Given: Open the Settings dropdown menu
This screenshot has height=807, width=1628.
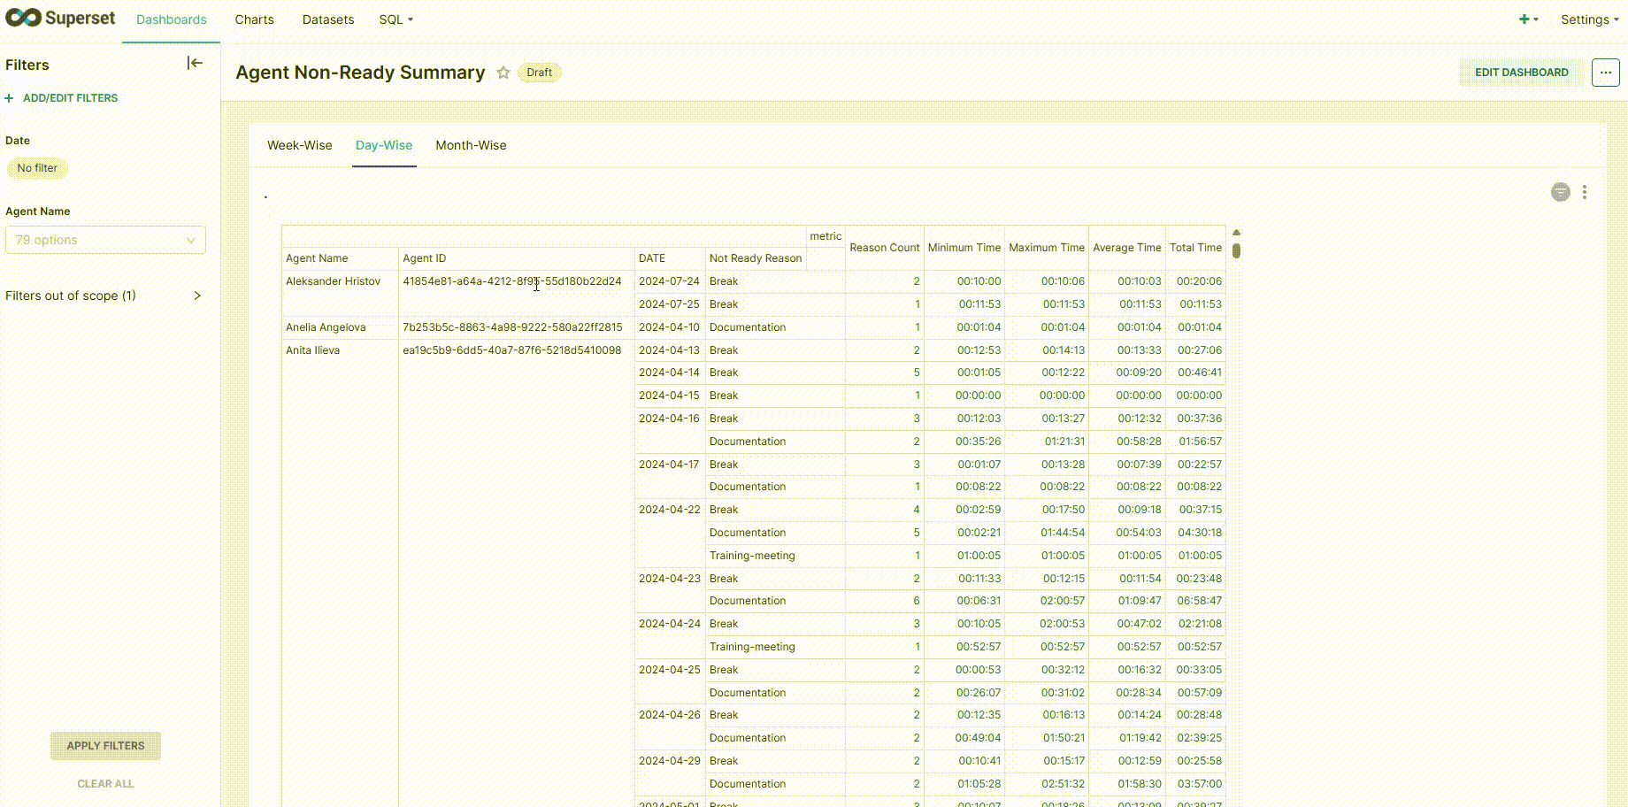Looking at the screenshot, I should point(1589,19).
